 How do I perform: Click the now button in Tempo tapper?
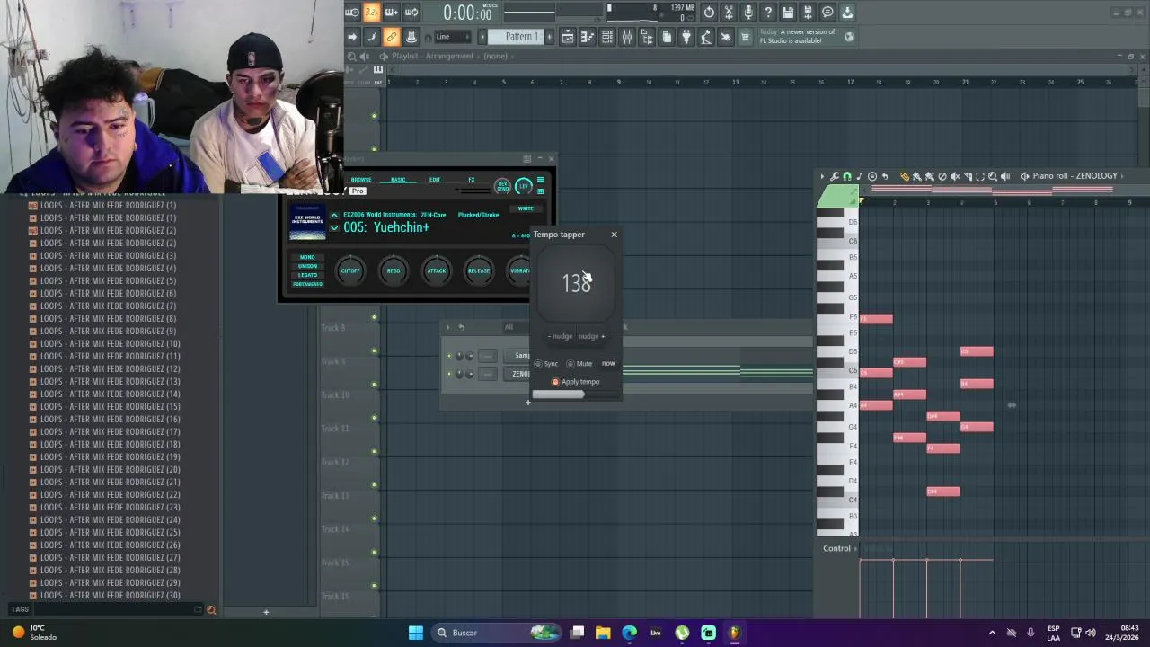click(608, 363)
